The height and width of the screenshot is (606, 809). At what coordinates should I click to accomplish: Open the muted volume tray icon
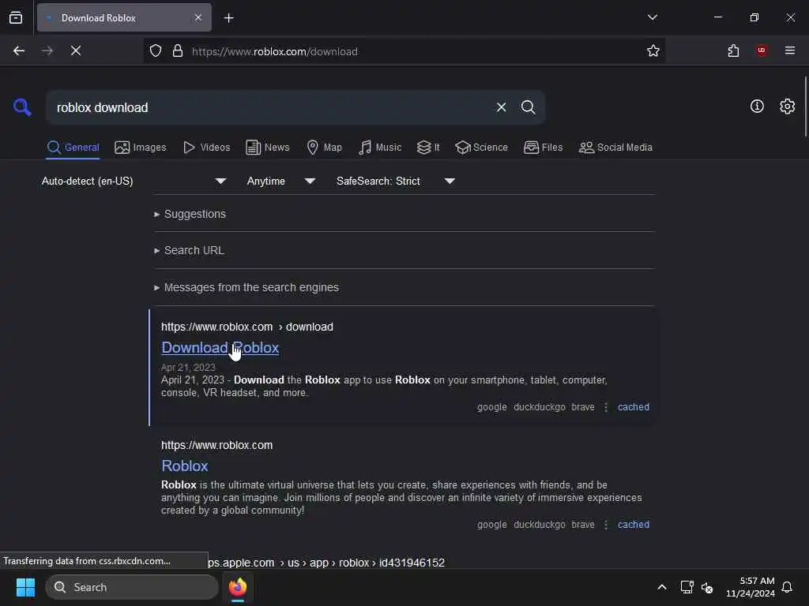tap(707, 587)
